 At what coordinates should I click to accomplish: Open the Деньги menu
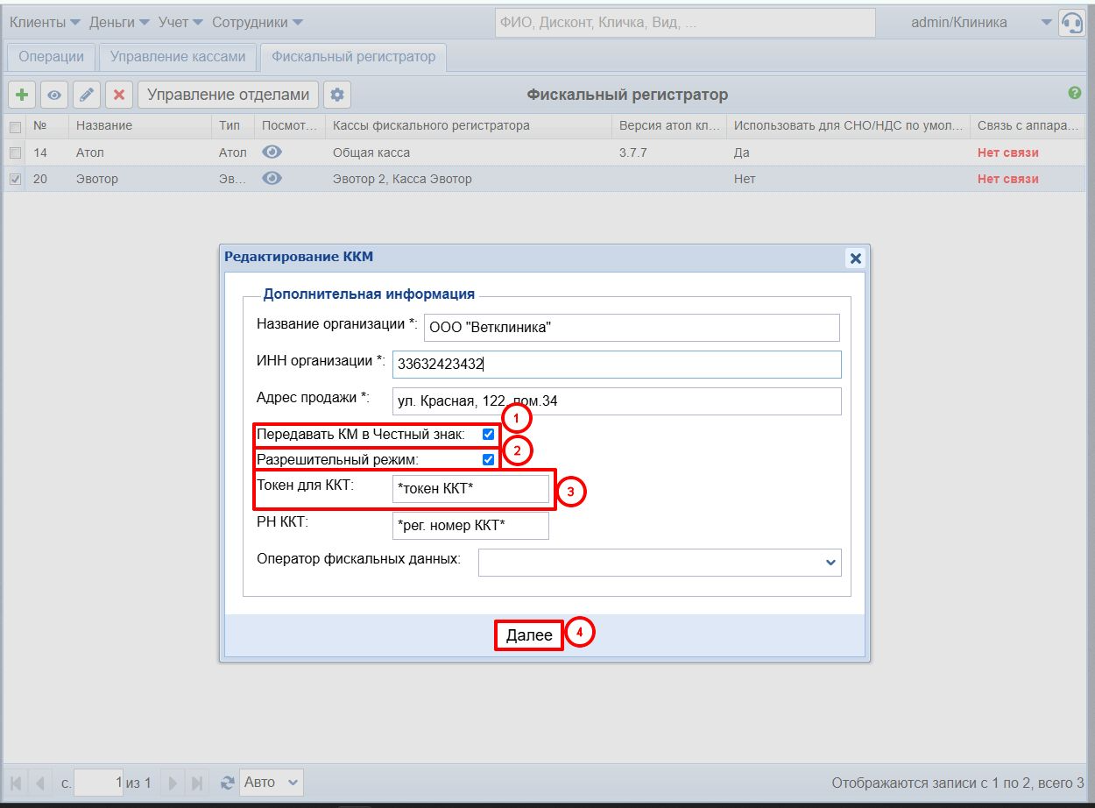pos(119,22)
